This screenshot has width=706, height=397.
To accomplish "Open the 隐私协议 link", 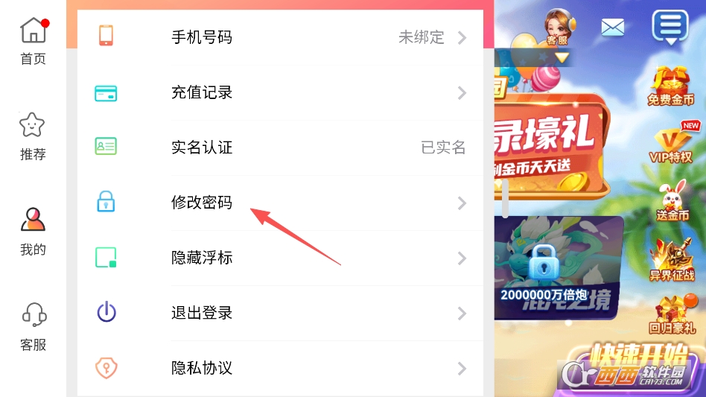I will 280,368.
